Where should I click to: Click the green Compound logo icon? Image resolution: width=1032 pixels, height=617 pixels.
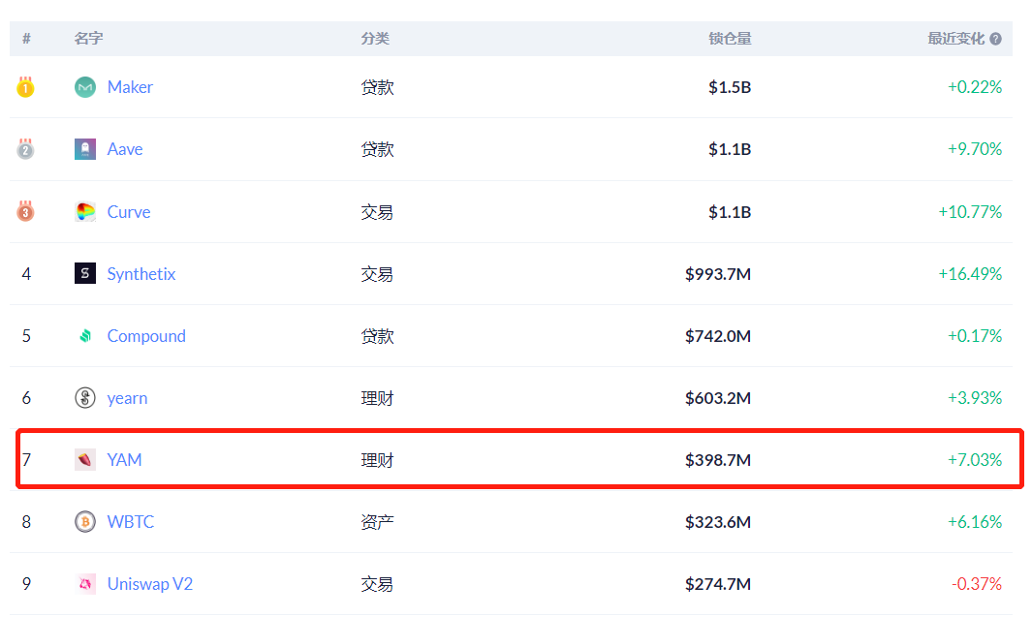point(85,335)
